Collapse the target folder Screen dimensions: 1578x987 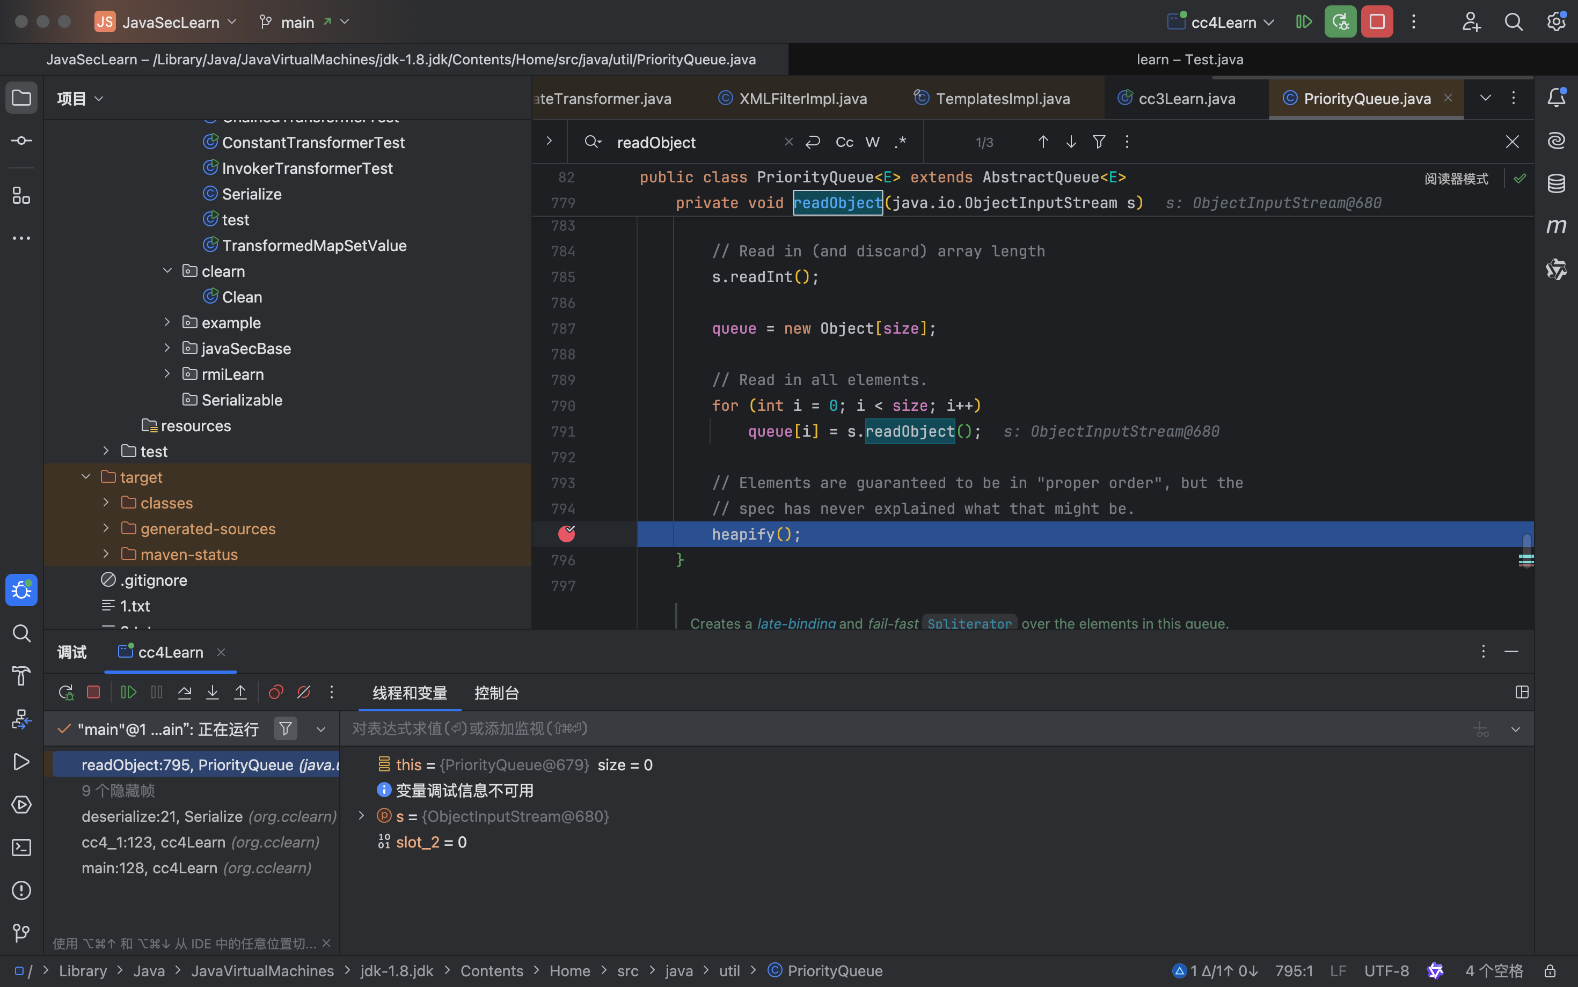pos(85,477)
